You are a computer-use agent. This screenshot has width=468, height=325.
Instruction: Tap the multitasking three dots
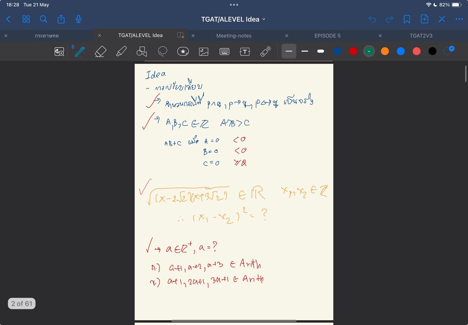pyautogui.click(x=234, y=5)
